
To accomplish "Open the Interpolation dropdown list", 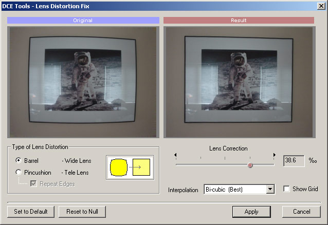I will pos(270,190).
